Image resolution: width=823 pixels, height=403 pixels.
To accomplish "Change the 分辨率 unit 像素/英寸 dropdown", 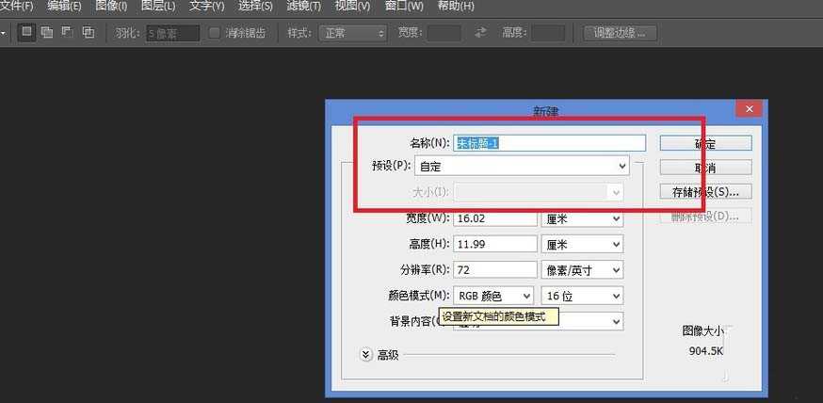I will click(x=581, y=270).
